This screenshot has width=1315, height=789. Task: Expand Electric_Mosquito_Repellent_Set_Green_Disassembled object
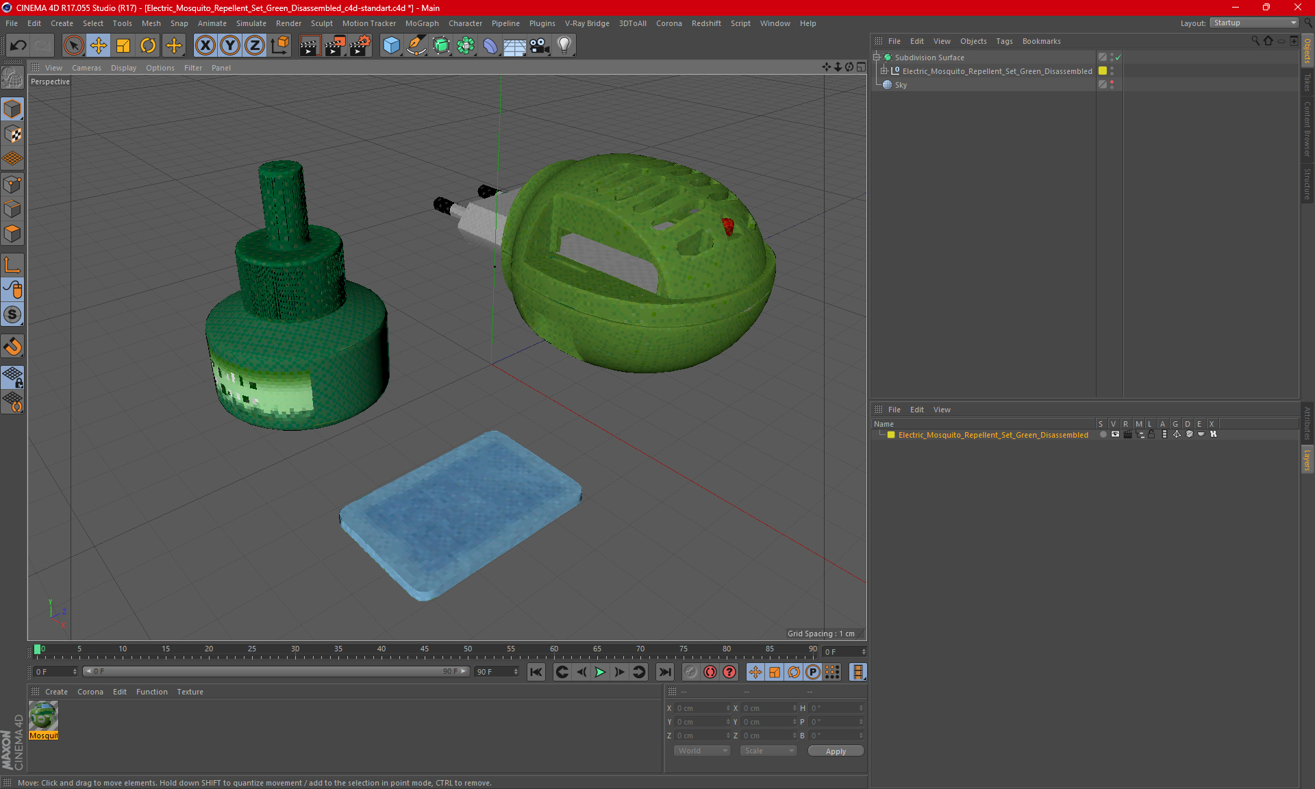[884, 71]
